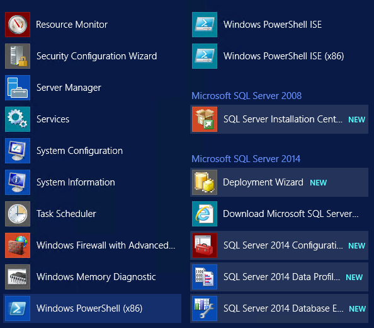This screenshot has width=374, height=328.
Task: Select the Windows PowerShell ISE (x86) label
Action: [x=284, y=56]
